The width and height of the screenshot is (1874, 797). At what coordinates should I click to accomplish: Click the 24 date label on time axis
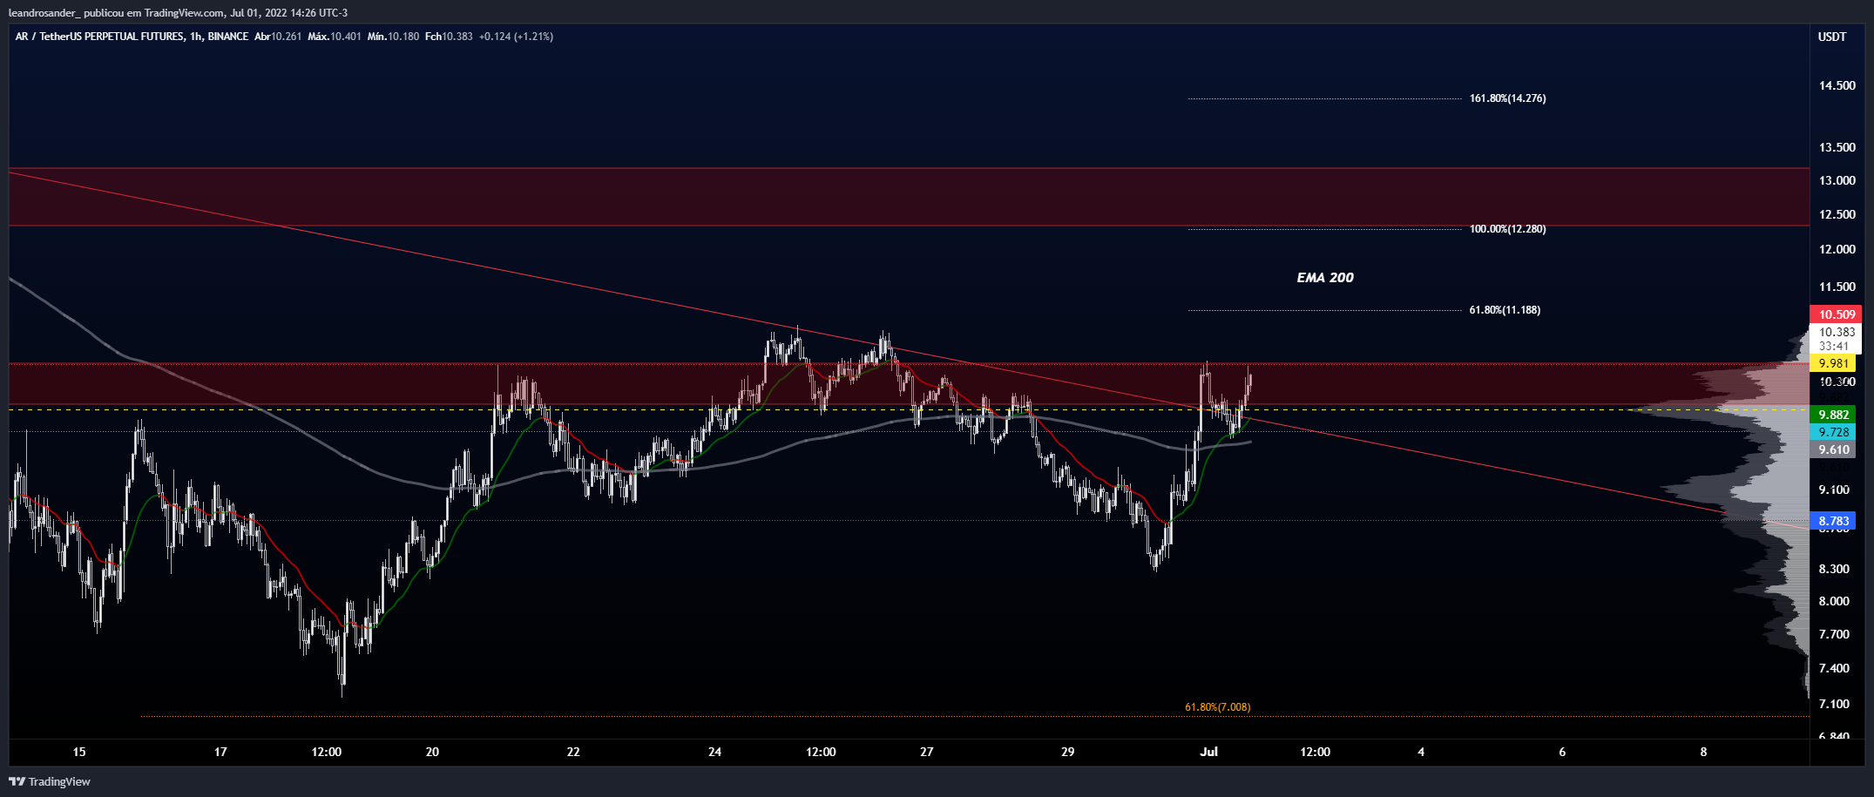[714, 752]
